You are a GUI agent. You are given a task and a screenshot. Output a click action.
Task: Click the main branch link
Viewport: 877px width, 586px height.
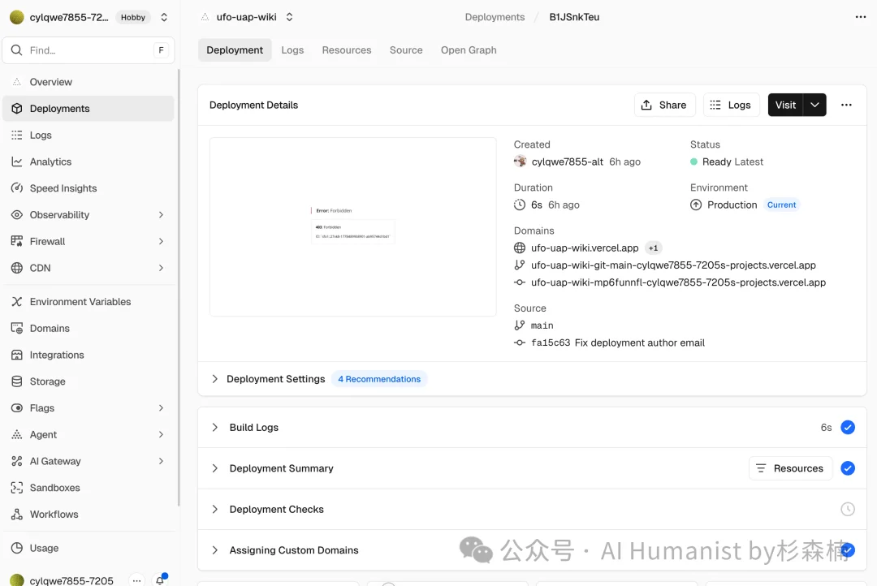[542, 325]
